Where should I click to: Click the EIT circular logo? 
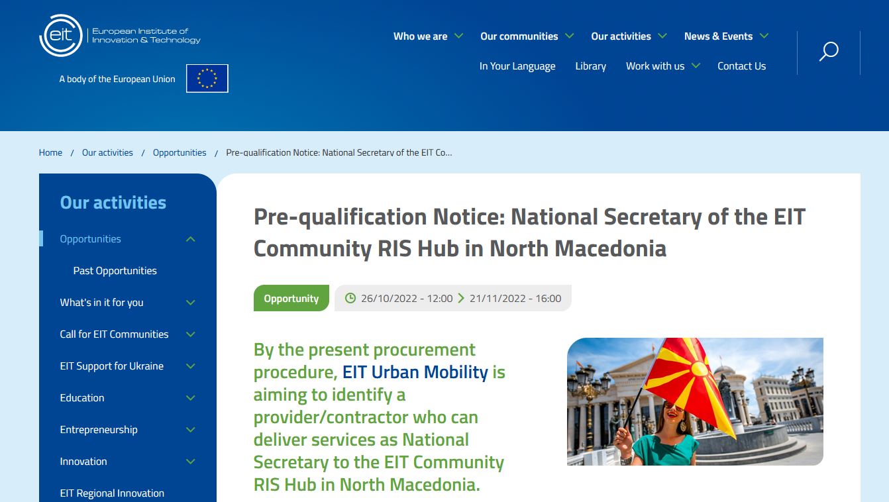61,36
